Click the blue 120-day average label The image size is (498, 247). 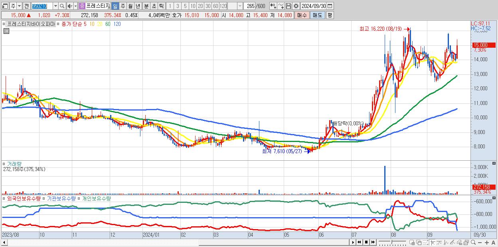tap(117, 24)
